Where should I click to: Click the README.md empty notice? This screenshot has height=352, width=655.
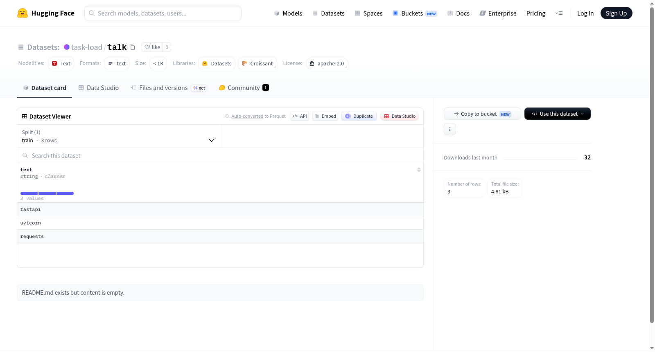point(220,293)
